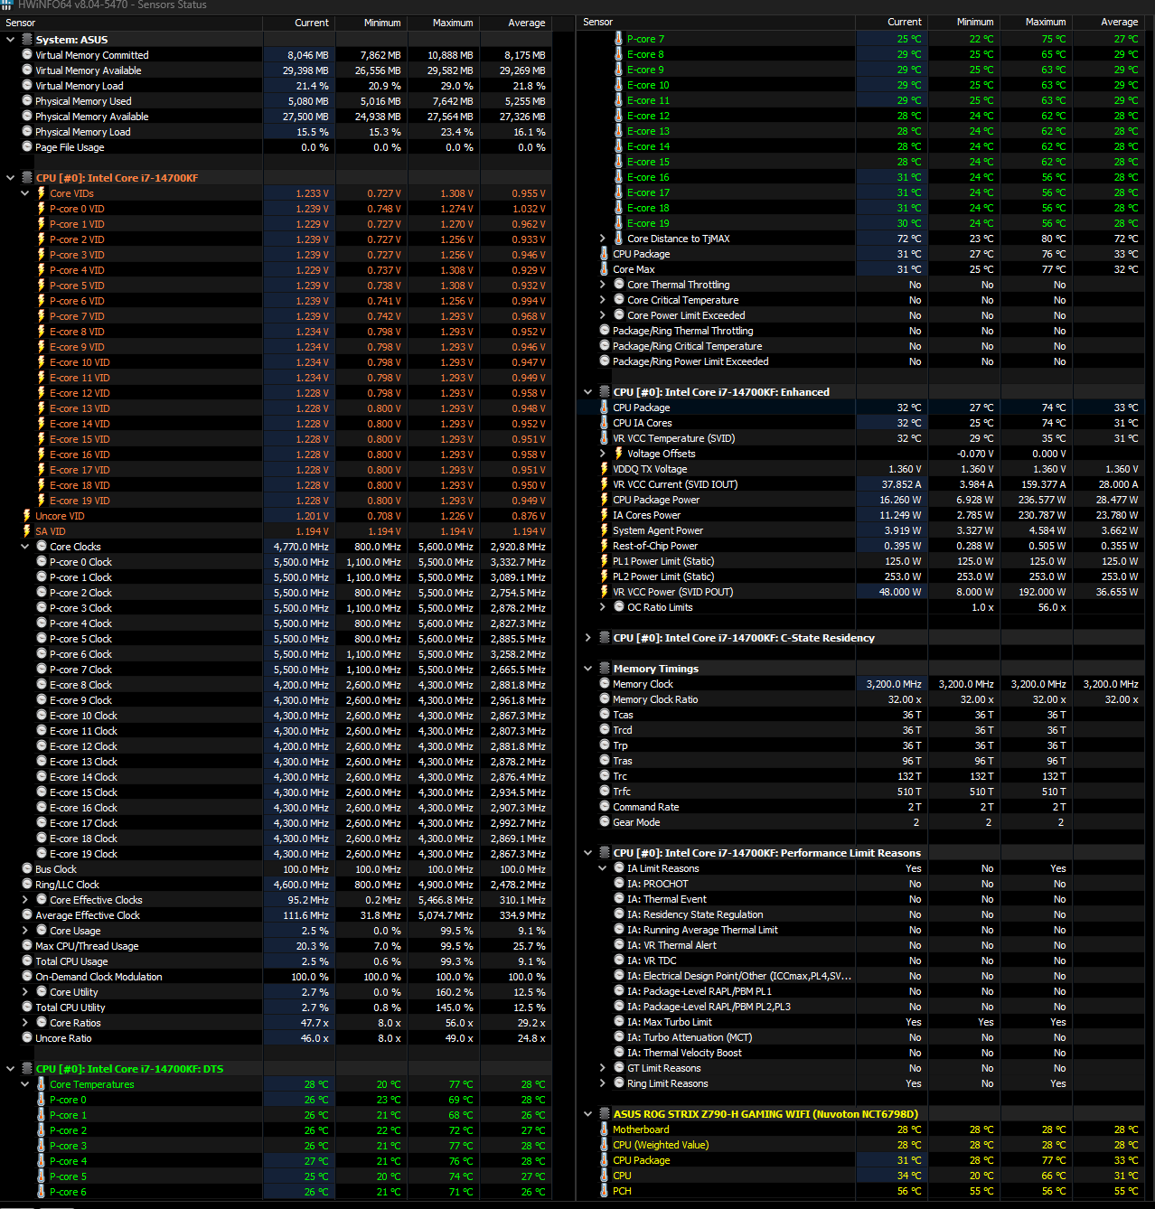Click the thermometer icon beside PCH

click(605, 1191)
